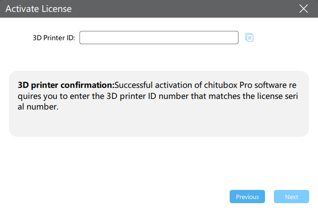Screen dimensions: 318x212
Task: Close the Activate License dialog
Action: 303,9
